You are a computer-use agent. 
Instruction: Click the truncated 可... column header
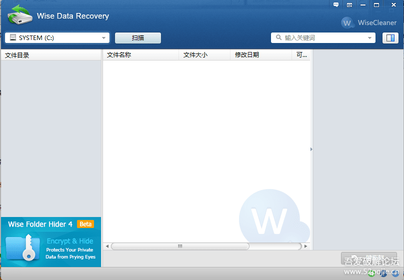point(301,55)
